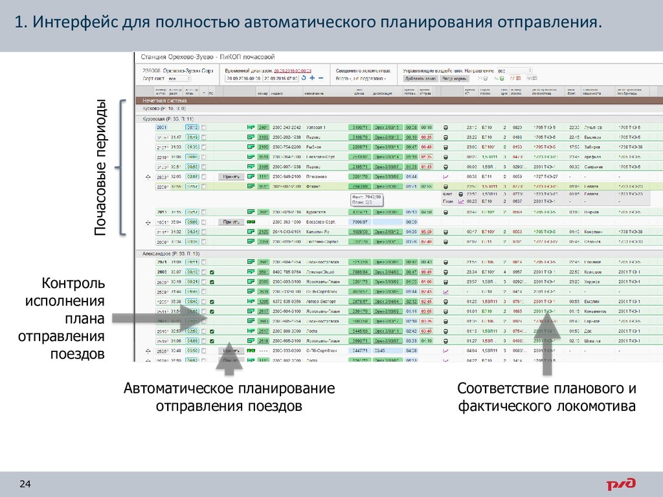
Task: Click the green train icon in row 2401
Action: (251, 127)
